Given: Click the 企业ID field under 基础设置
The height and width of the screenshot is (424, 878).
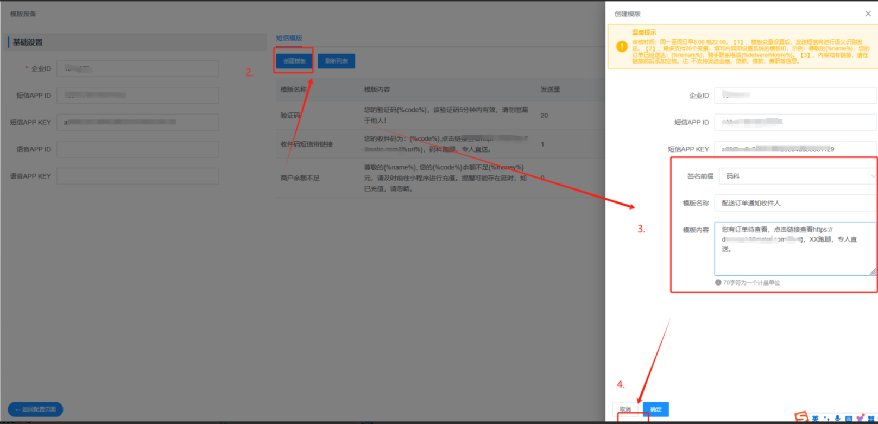Looking at the screenshot, I should tap(138, 68).
